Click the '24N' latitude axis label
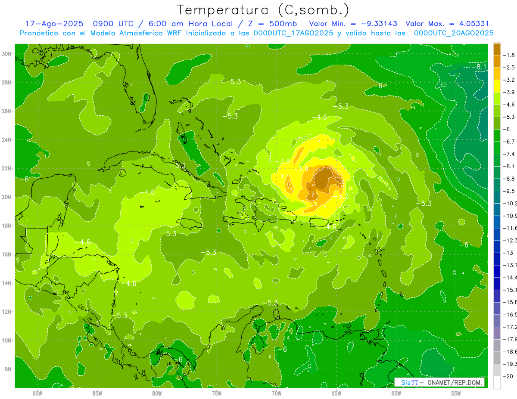Screen dimensions: 517x399 pos(7,140)
